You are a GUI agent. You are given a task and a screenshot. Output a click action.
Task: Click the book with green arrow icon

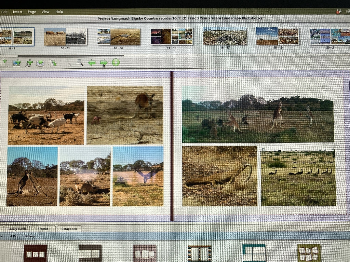point(40,63)
